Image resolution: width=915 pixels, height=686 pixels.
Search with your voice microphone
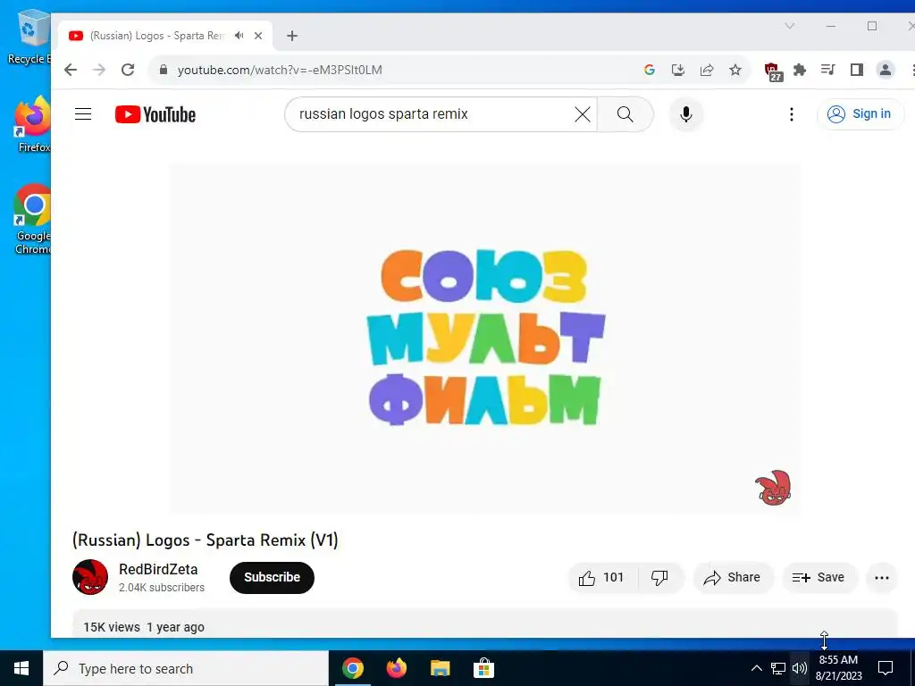(686, 114)
